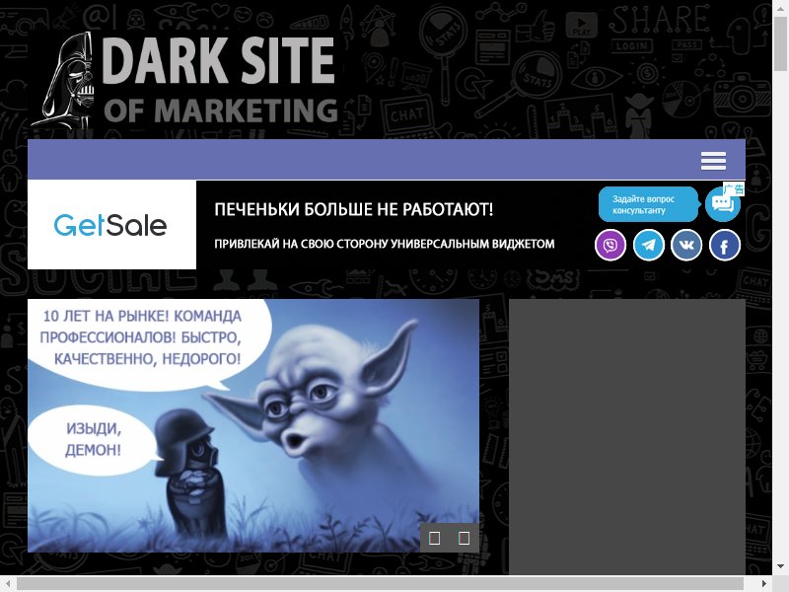The image size is (789, 592).
Task: Go to the previous slide in slider
Action: point(434,538)
